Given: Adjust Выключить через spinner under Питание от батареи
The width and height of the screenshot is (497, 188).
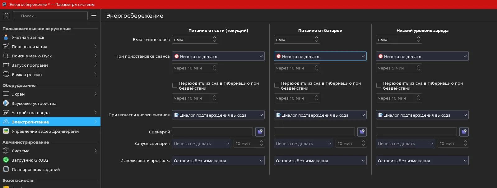Looking at the screenshot, I should point(297,39).
